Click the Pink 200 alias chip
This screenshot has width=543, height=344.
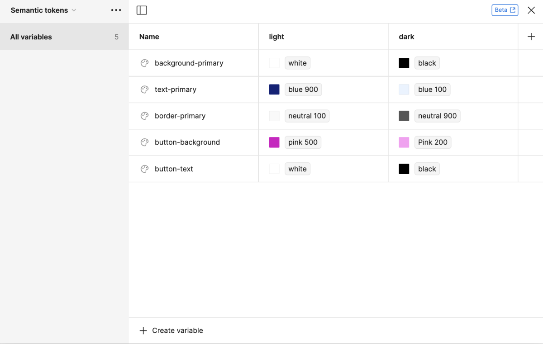(x=433, y=142)
